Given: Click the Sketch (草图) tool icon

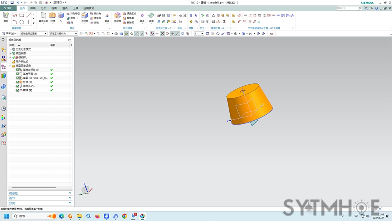Looking at the screenshot, I should tap(5, 16).
